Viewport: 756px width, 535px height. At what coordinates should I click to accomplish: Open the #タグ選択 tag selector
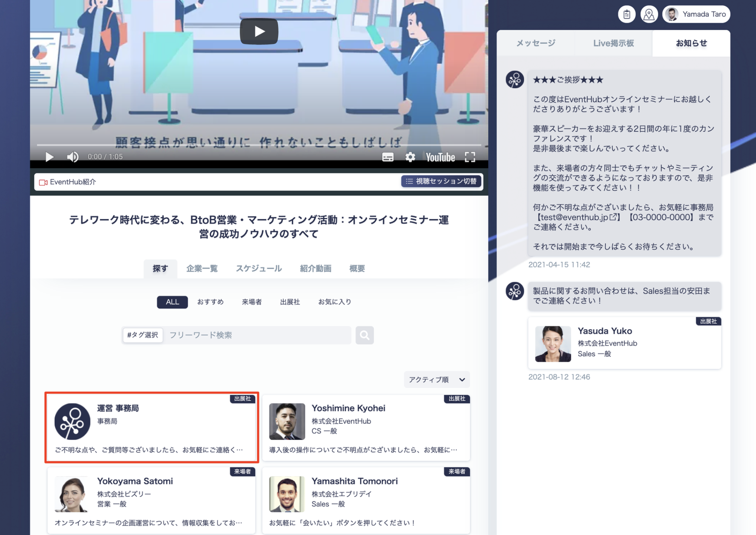[x=142, y=335]
